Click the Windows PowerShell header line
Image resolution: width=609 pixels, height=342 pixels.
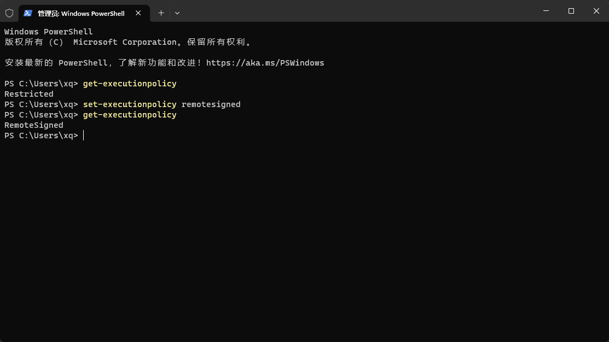coord(49,32)
